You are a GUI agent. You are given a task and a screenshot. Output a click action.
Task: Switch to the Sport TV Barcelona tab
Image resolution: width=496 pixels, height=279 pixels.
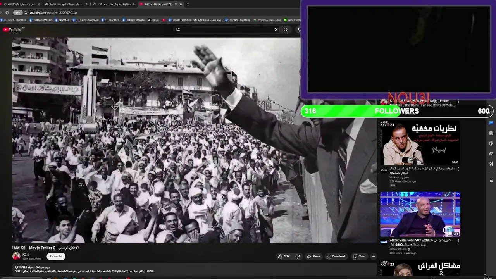pos(114,4)
